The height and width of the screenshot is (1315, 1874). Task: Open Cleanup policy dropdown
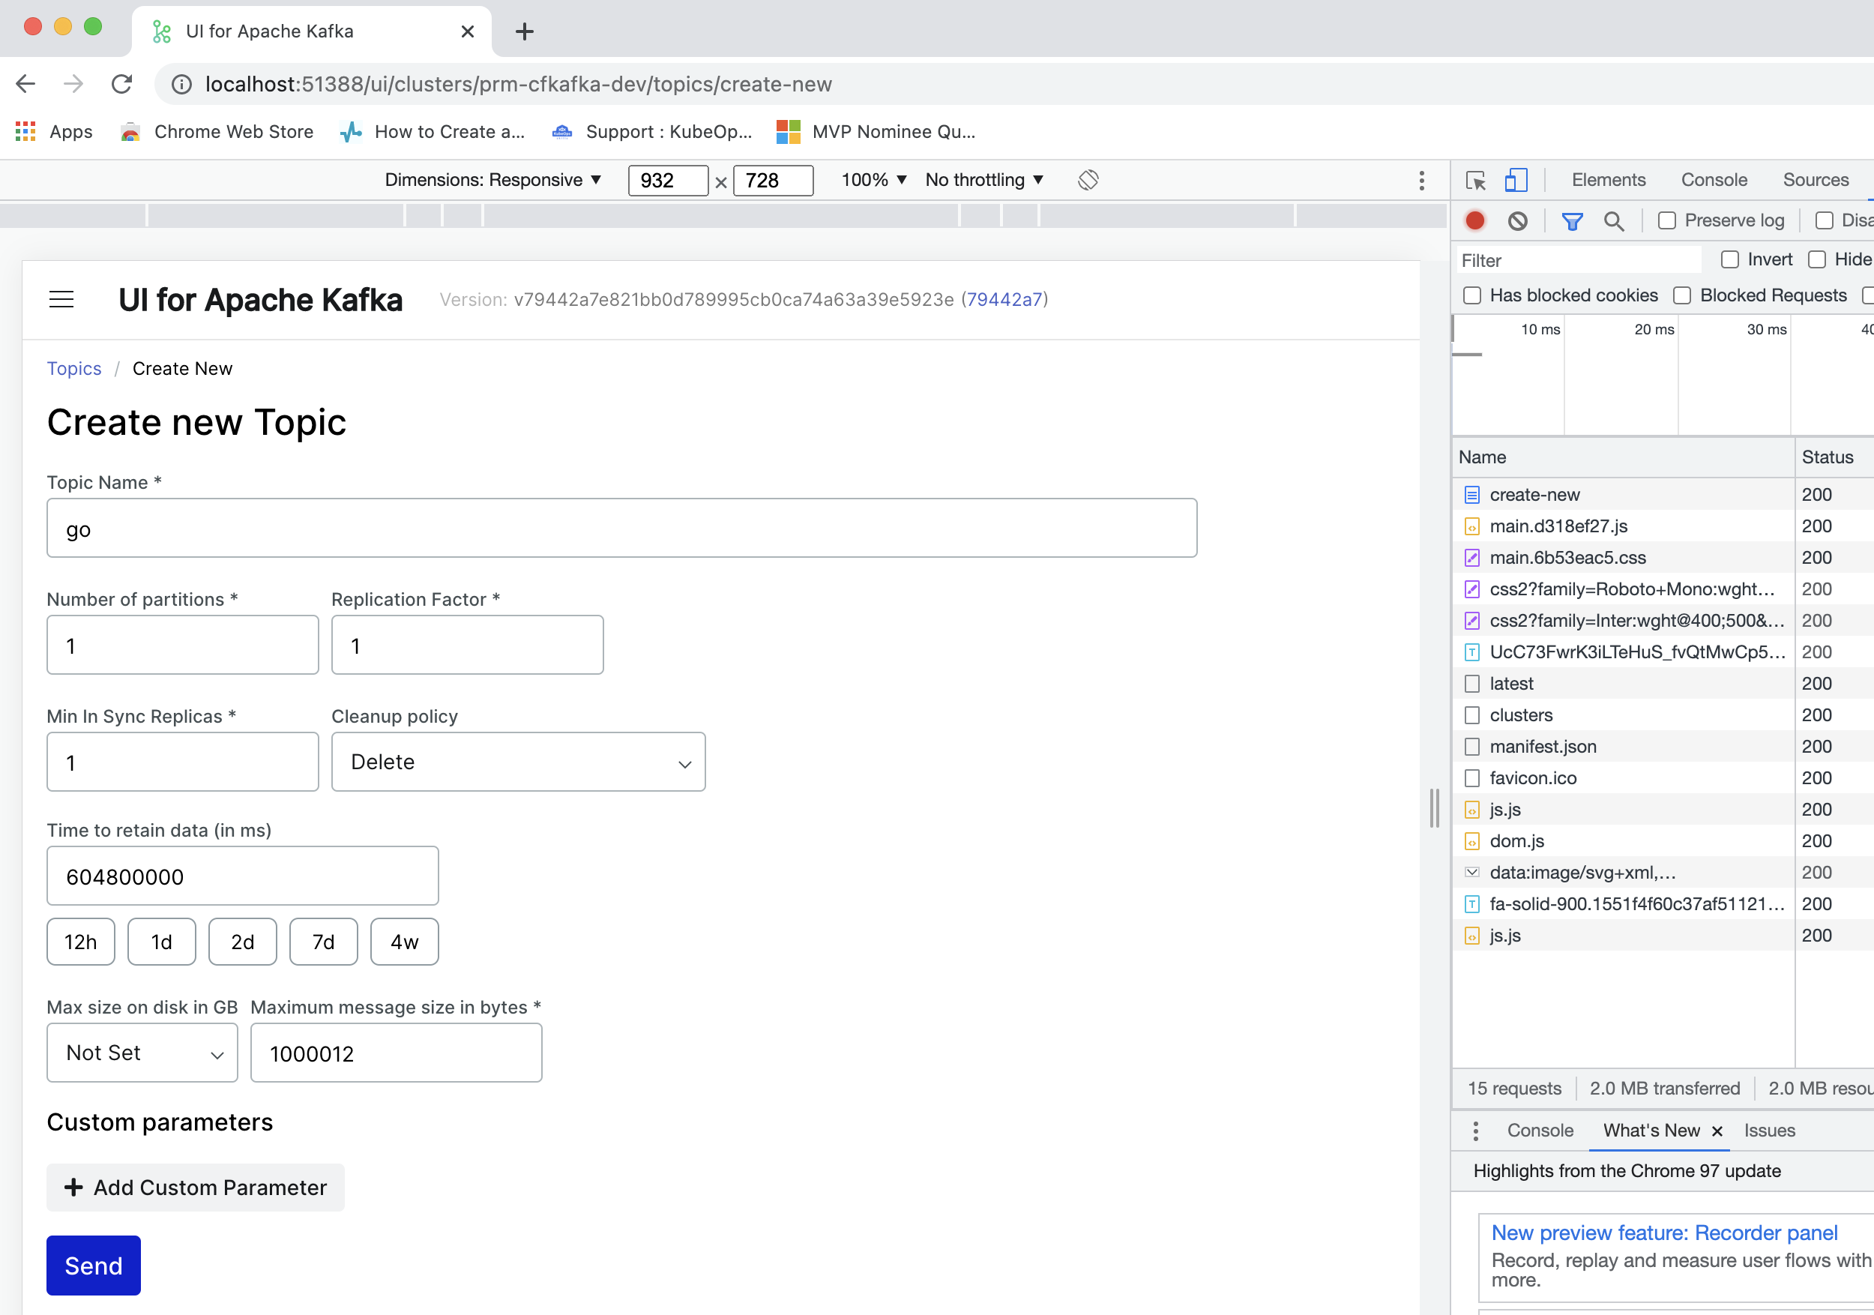coord(517,762)
